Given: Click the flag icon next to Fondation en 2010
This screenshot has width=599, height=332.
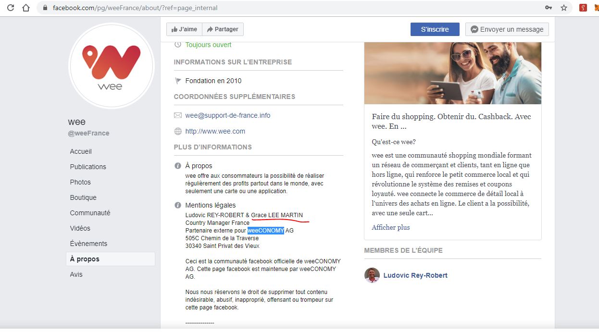Looking at the screenshot, I should [x=178, y=81].
